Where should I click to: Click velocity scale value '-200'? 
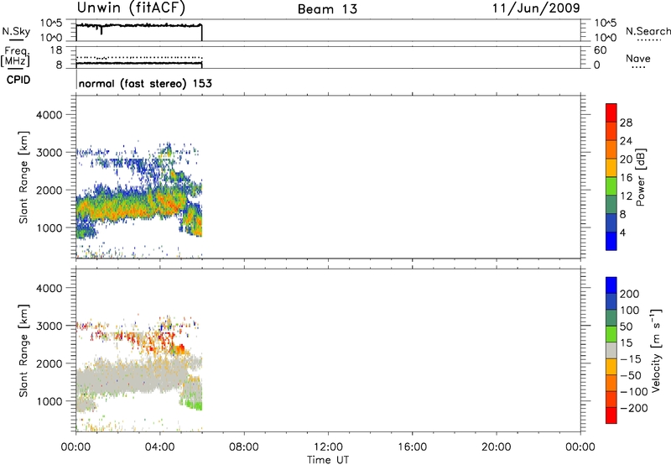[x=634, y=408]
